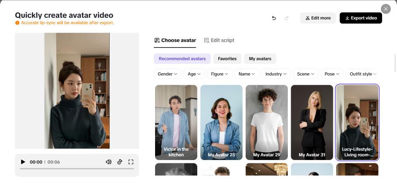Click the Export video button
The width and height of the screenshot is (397, 184).
[x=361, y=18]
